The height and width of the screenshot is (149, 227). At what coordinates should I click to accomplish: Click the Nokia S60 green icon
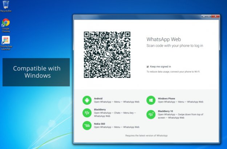tap(87, 125)
